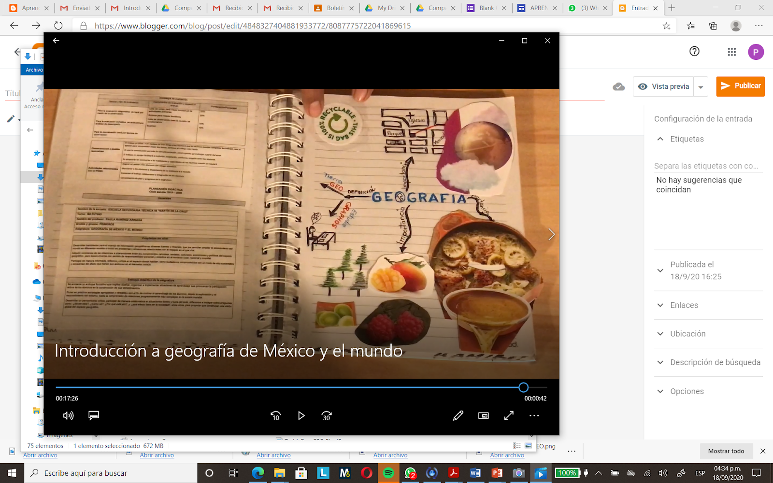
Task: Click the video progress slider handle
Action: coord(523,387)
